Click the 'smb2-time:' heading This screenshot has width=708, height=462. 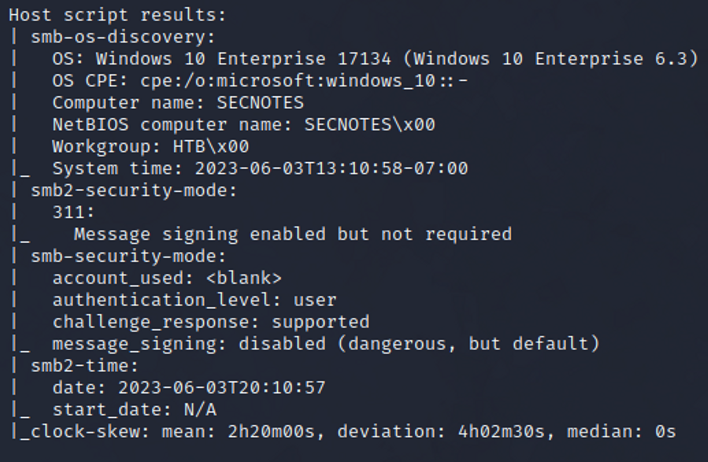point(84,366)
